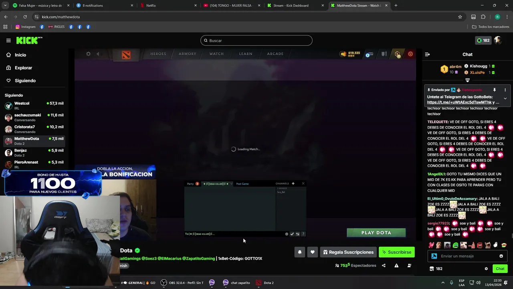Click the @ZapatitoGaming mention link
The height and width of the screenshot is (289, 513).
coord(198,258)
